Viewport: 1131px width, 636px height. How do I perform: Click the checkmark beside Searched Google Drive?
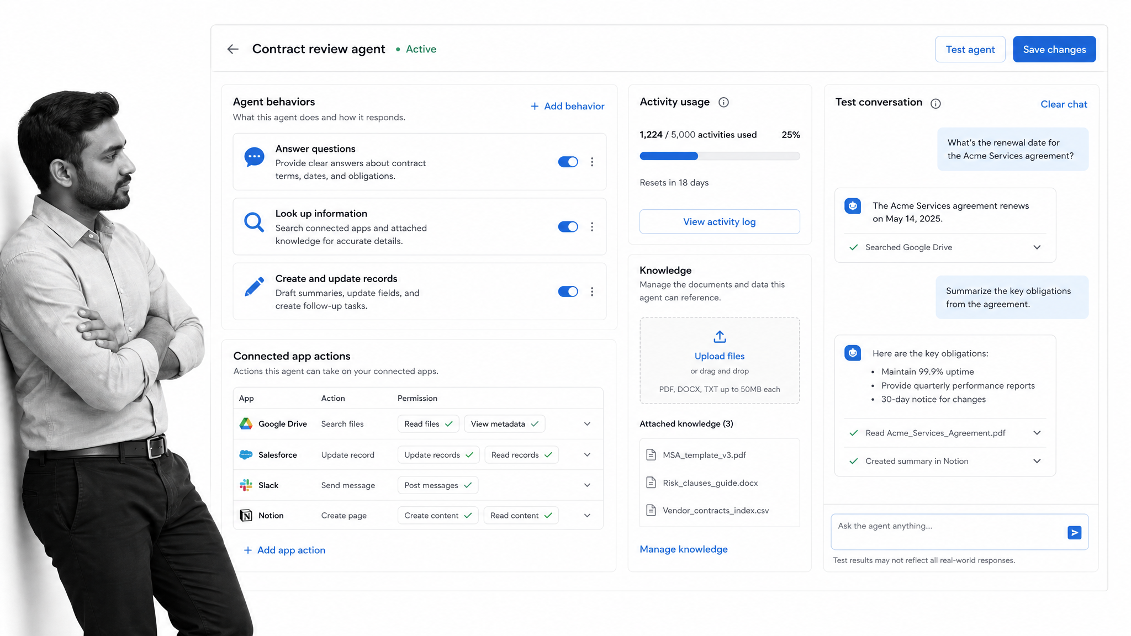click(x=854, y=247)
